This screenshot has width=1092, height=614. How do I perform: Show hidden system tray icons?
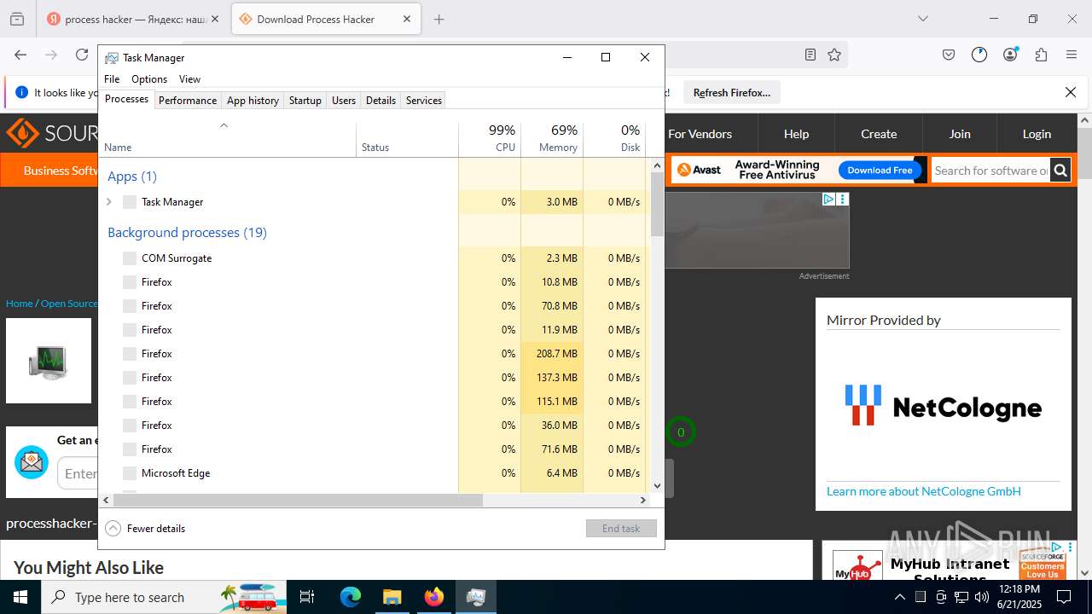[x=899, y=597]
